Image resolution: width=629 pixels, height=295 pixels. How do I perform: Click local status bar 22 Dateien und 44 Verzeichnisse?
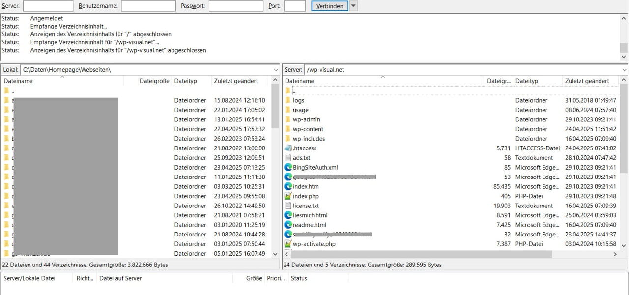point(86,265)
